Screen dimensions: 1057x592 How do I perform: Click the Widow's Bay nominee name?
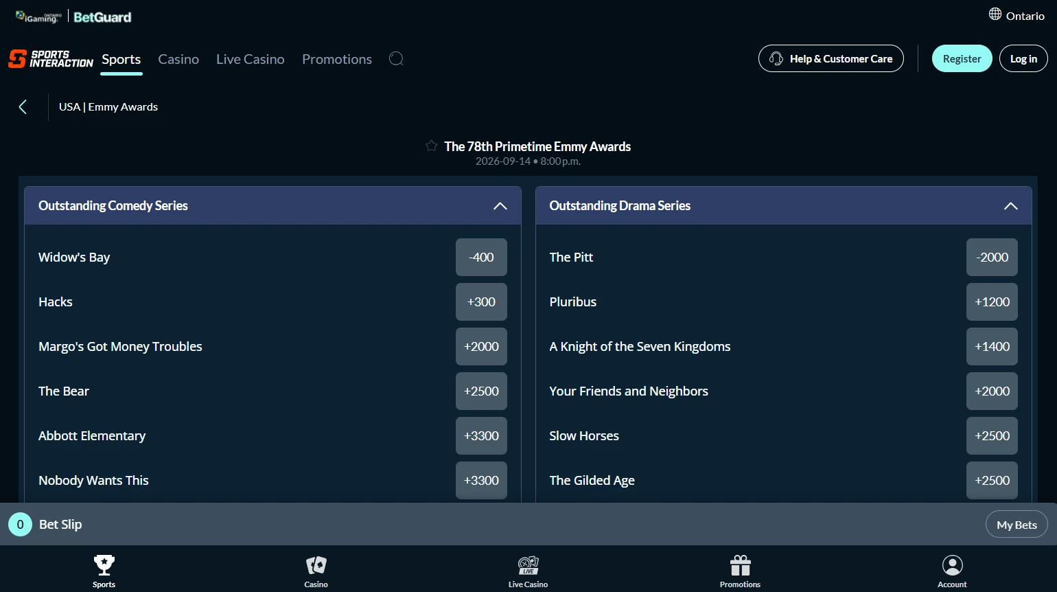pos(74,258)
